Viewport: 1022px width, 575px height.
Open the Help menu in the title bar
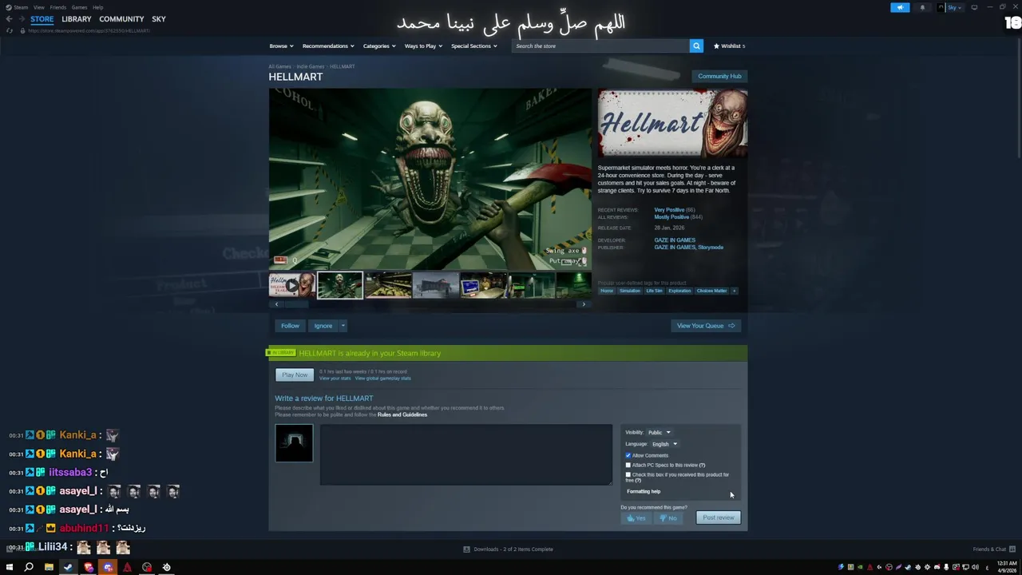tap(97, 7)
